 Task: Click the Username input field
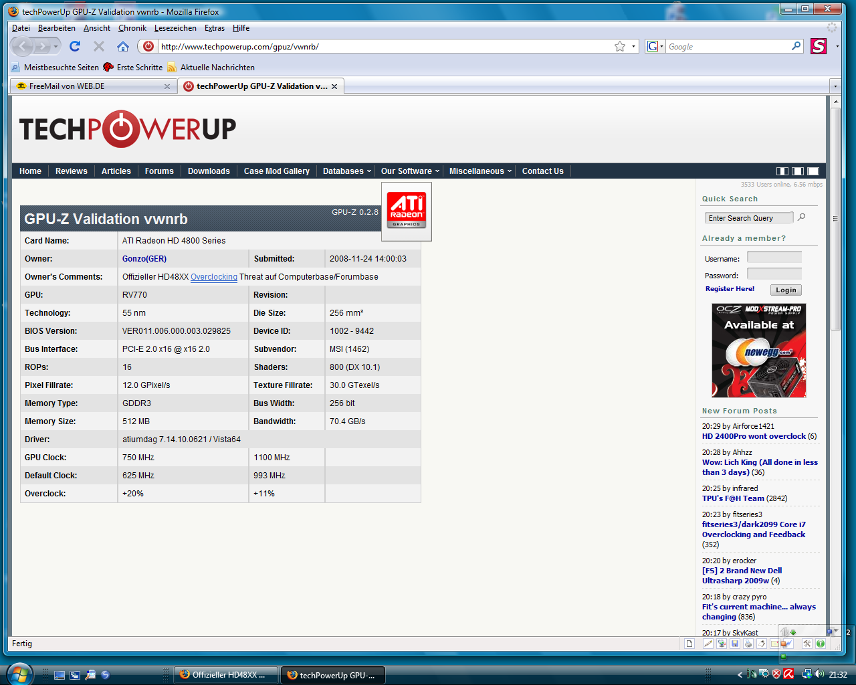pyautogui.click(x=774, y=258)
